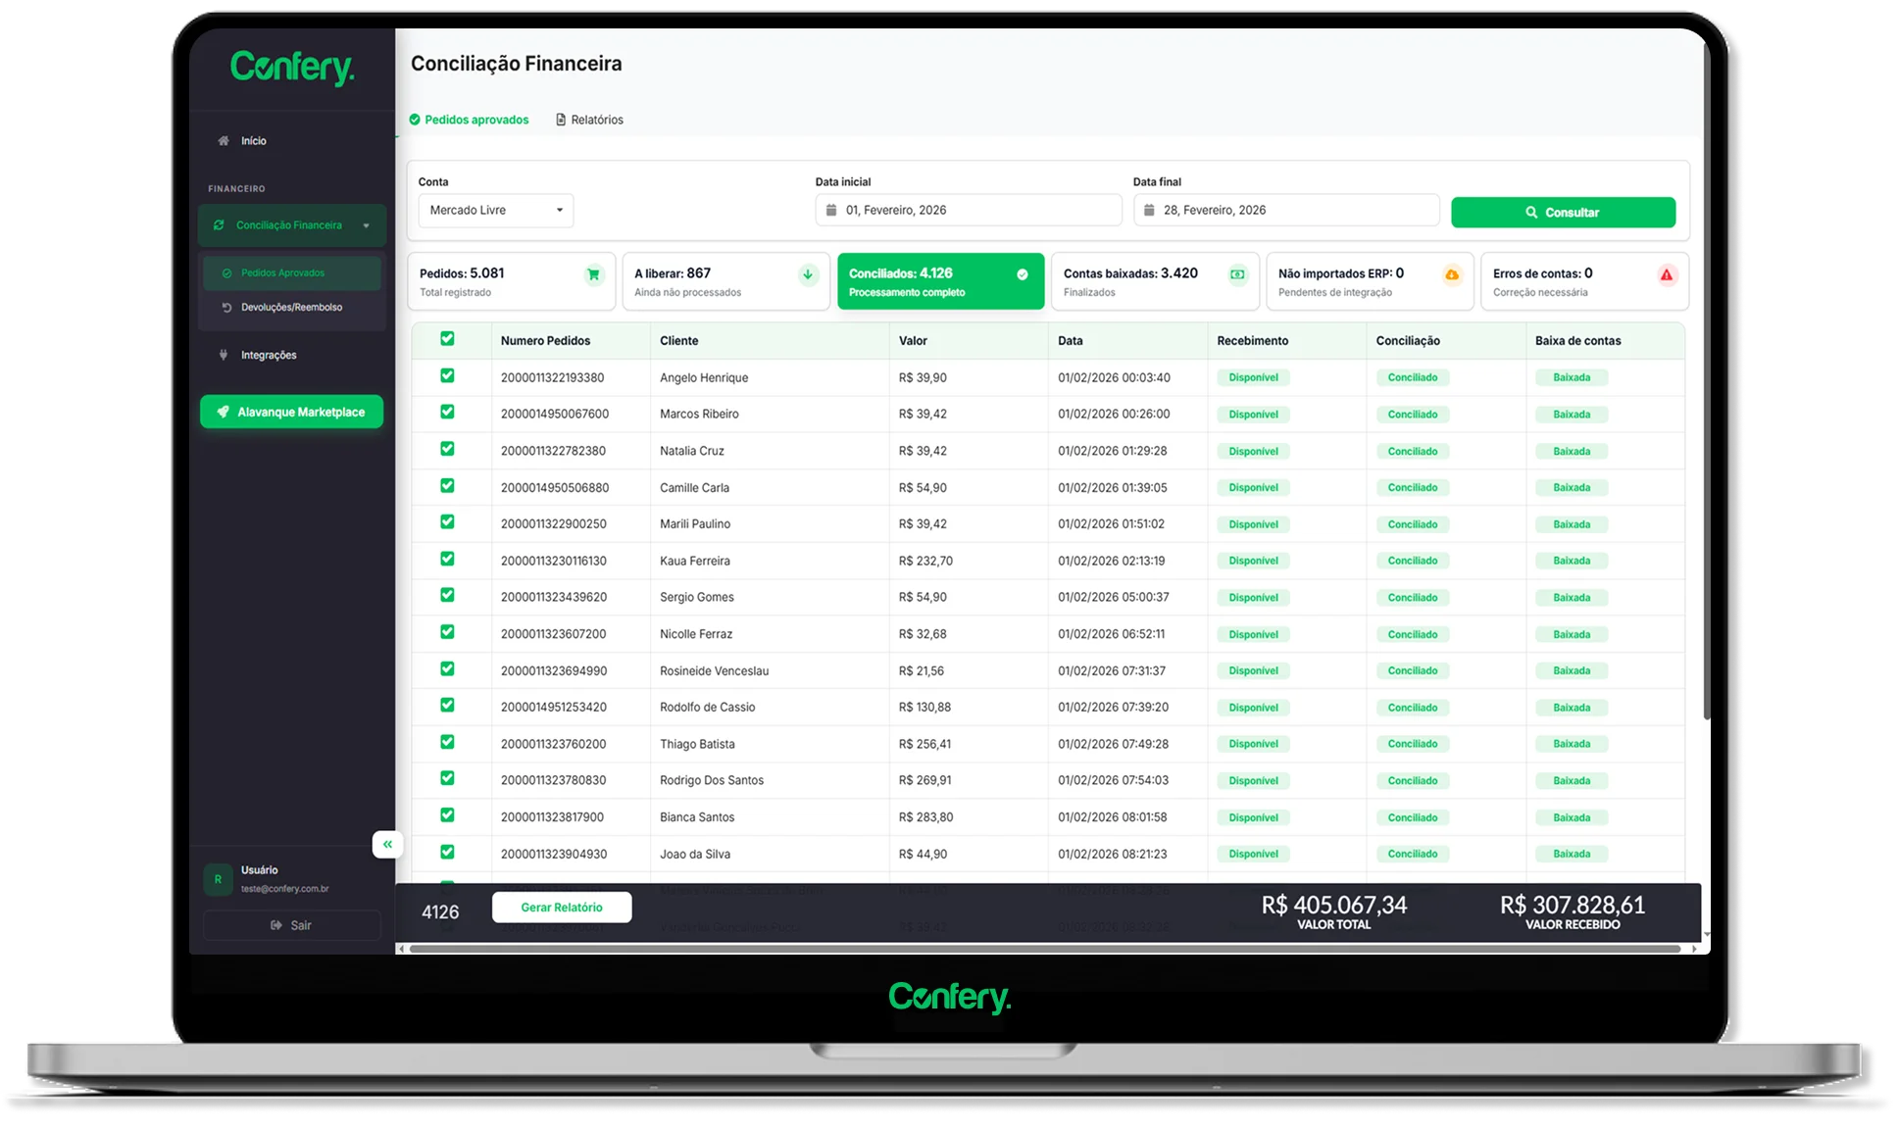Click the Integrações plug icon in sidebar
The image size is (1898, 1131).
coord(222,355)
